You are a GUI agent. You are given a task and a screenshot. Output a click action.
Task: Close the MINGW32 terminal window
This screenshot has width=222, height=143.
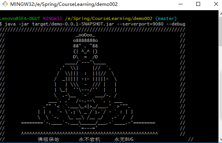click(x=216, y=4)
